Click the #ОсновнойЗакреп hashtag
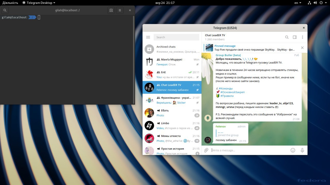This screenshot has width=330, height=185. [232, 92]
